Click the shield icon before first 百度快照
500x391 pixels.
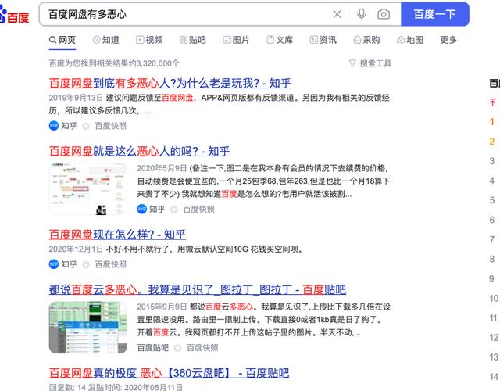tap(86, 126)
